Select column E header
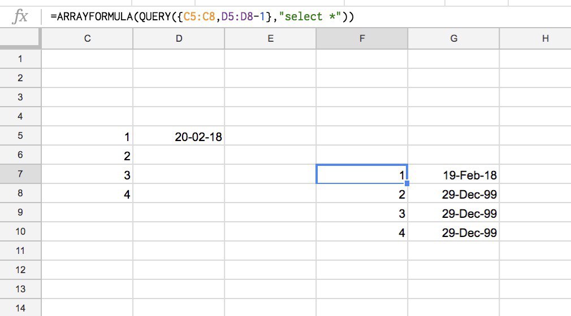The image size is (571, 316). [x=270, y=38]
